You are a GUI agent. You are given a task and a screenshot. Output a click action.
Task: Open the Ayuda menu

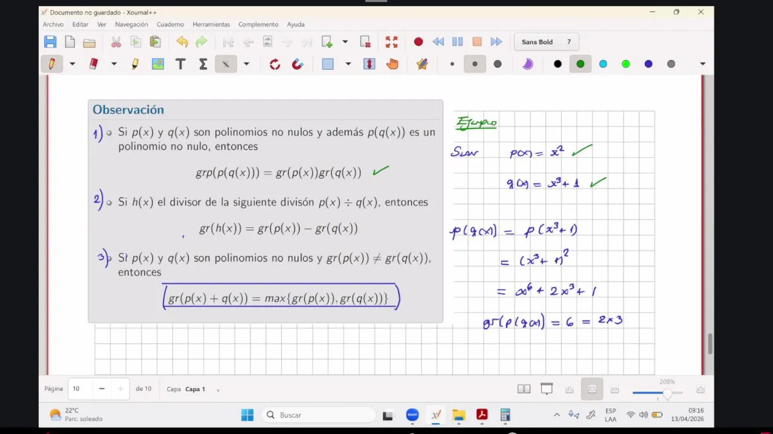296,24
